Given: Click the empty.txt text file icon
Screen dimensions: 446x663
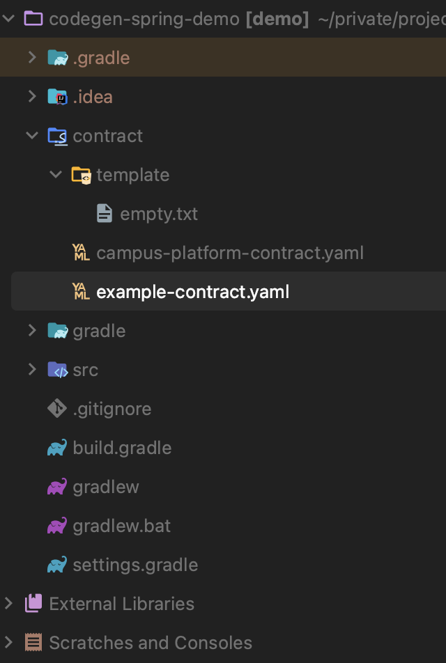Looking at the screenshot, I should click(105, 214).
